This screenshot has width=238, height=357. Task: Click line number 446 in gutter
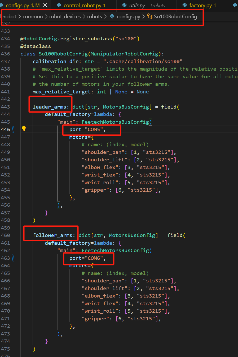coord(5,129)
